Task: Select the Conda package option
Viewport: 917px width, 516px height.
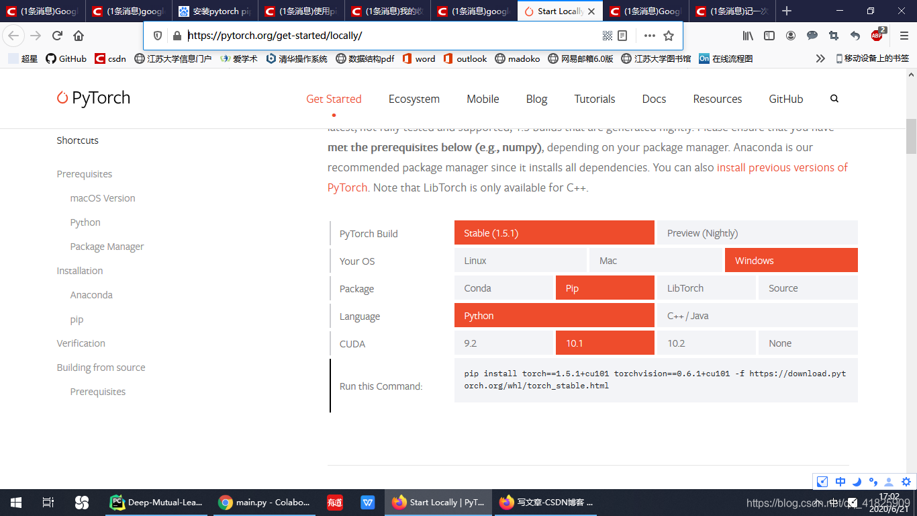Action: pos(503,288)
